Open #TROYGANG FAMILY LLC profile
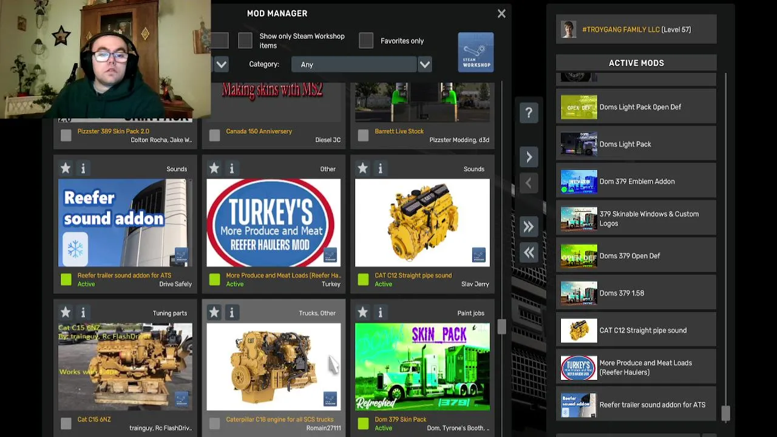The height and width of the screenshot is (437, 777). 636,29
